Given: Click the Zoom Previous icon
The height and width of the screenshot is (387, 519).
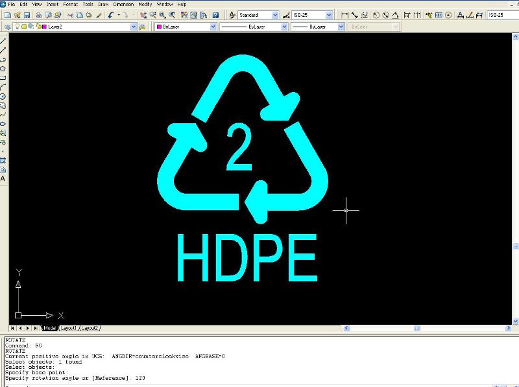Looking at the screenshot, I should pos(172,15).
